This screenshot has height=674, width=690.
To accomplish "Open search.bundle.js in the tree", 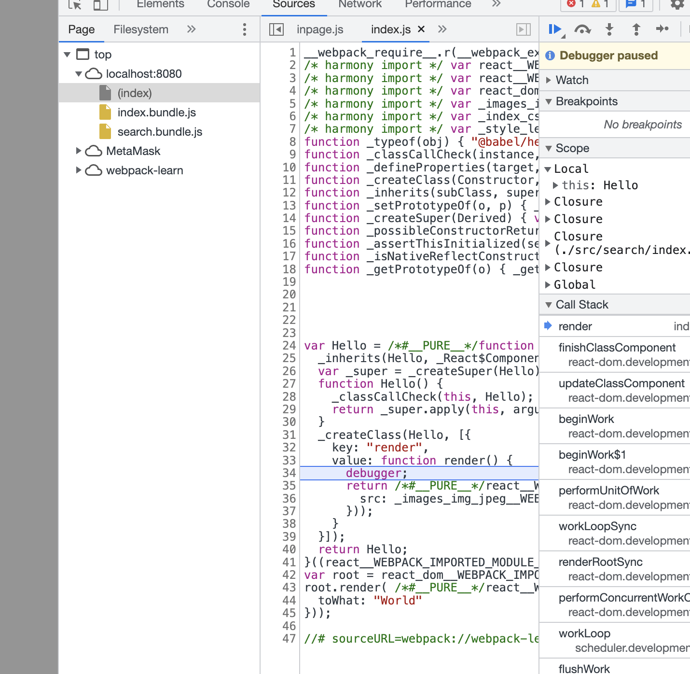I will pos(160,132).
